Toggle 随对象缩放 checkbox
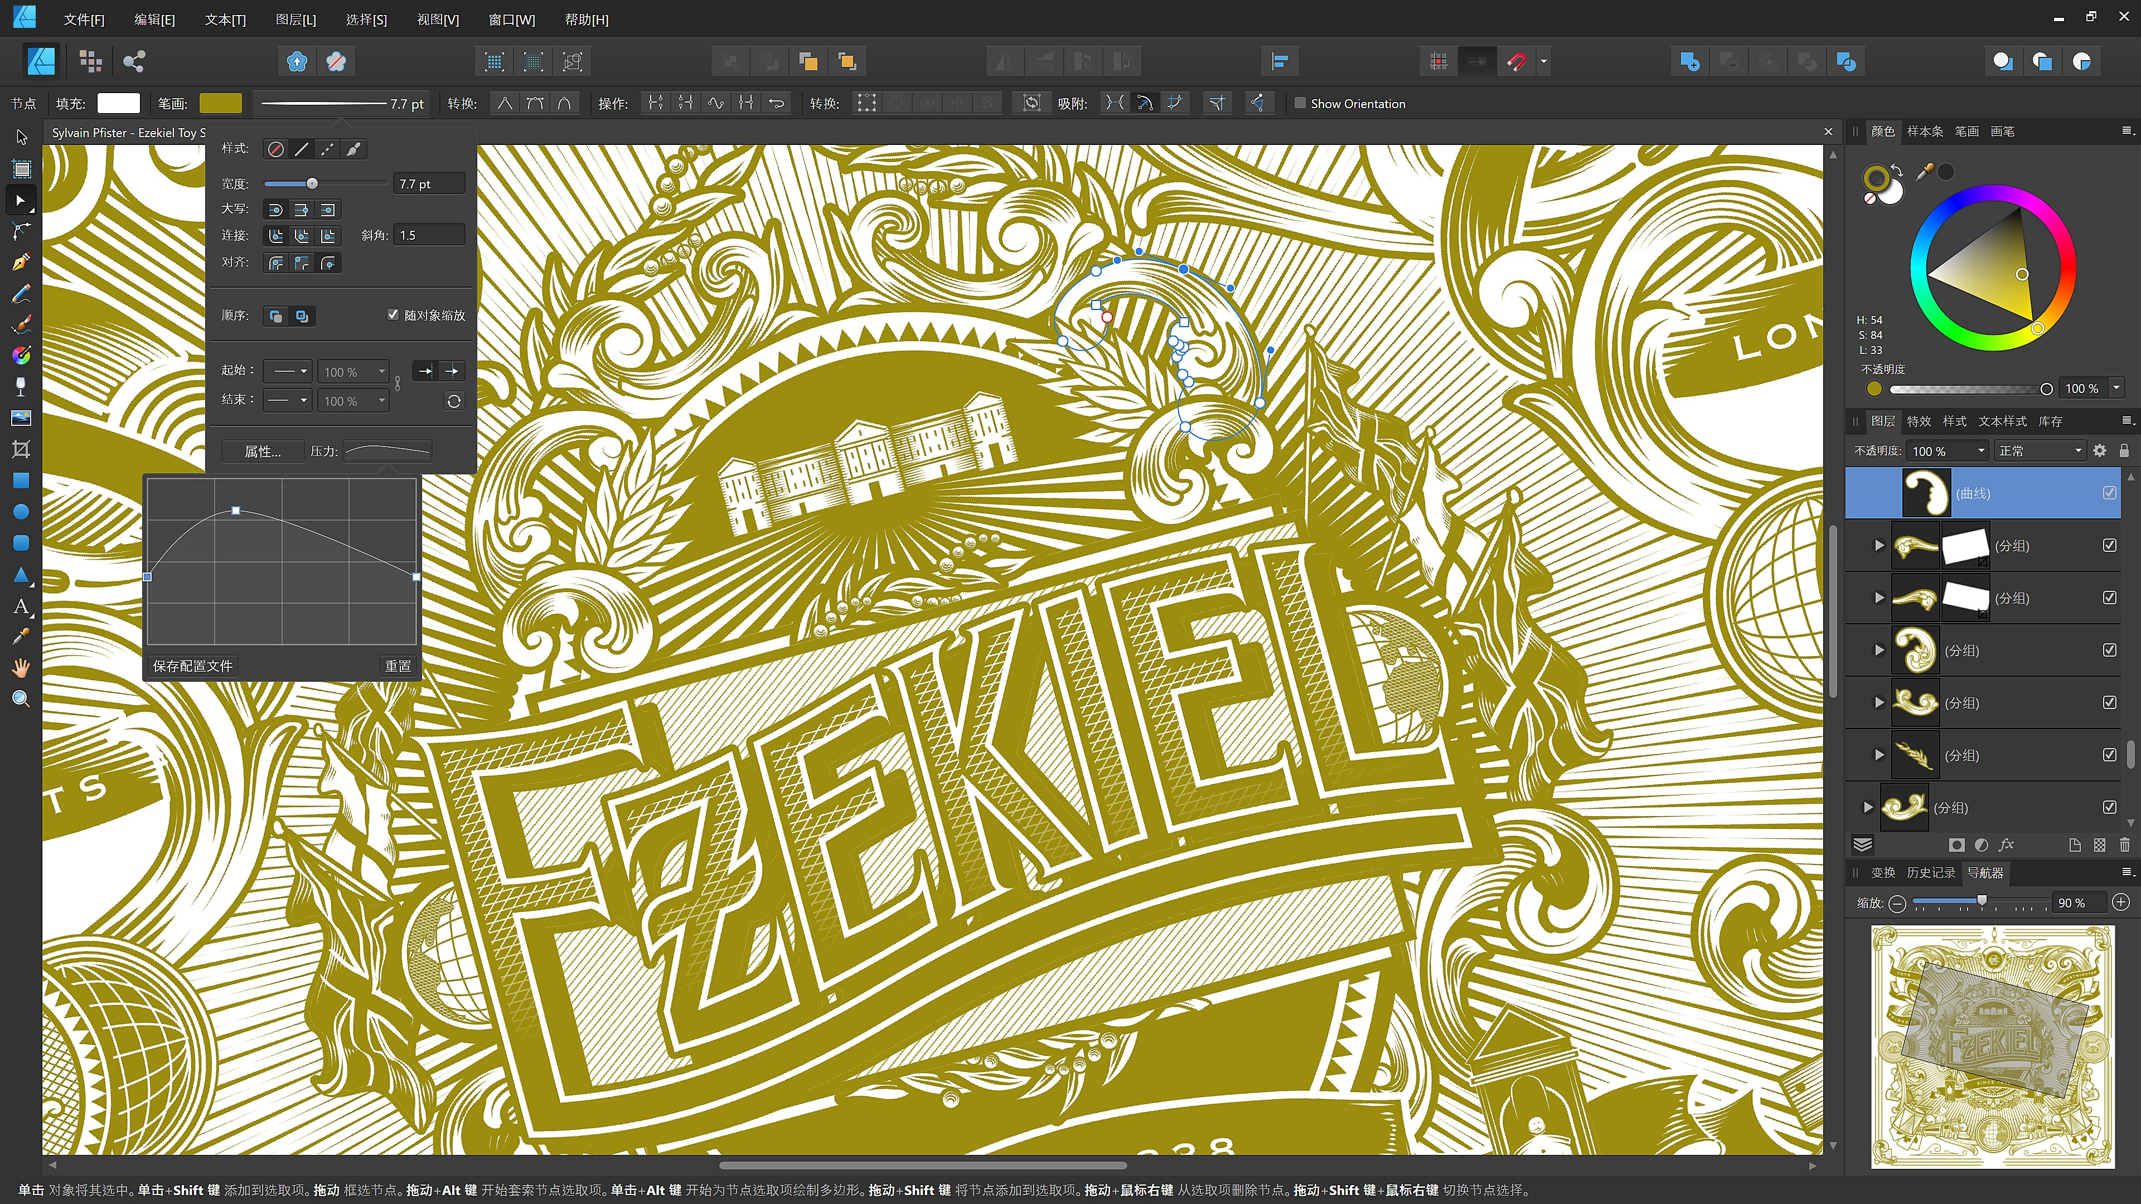The height and width of the screenshot is (1204, 2141). [393, 315]
